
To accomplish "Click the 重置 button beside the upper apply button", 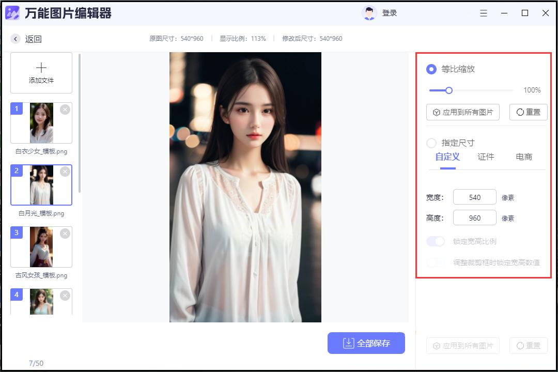I will click(528, 112).
